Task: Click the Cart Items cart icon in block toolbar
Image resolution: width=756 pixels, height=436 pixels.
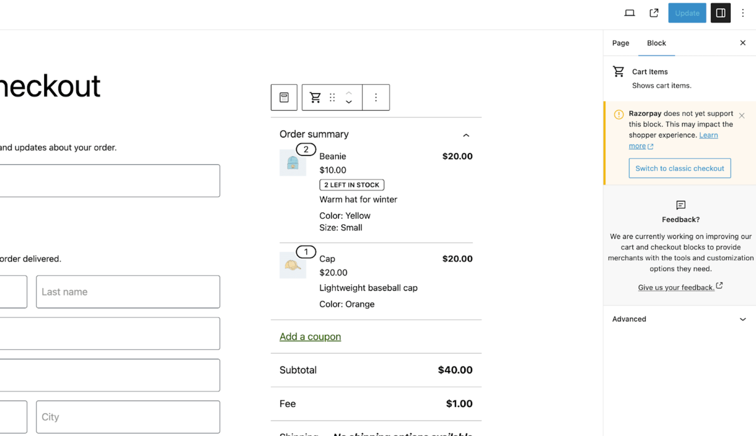Action: coord(315,97)
